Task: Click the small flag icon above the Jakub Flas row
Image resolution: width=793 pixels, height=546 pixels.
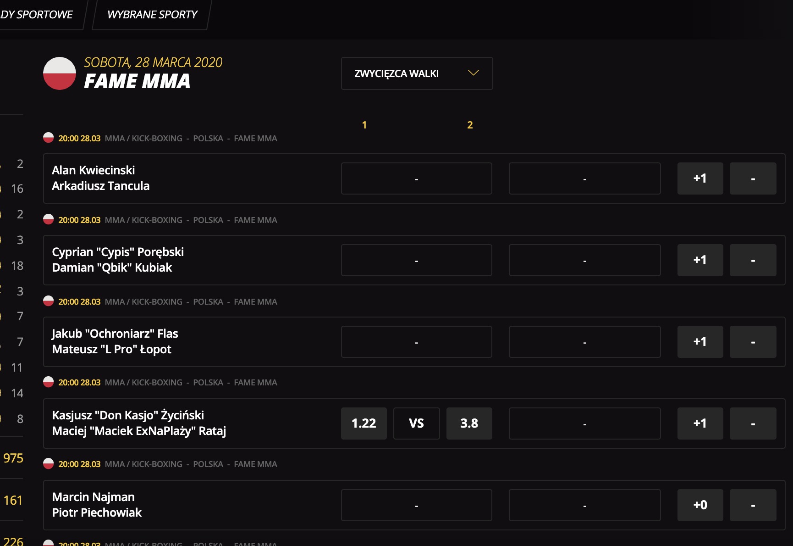Action: (x=49, y=301)
